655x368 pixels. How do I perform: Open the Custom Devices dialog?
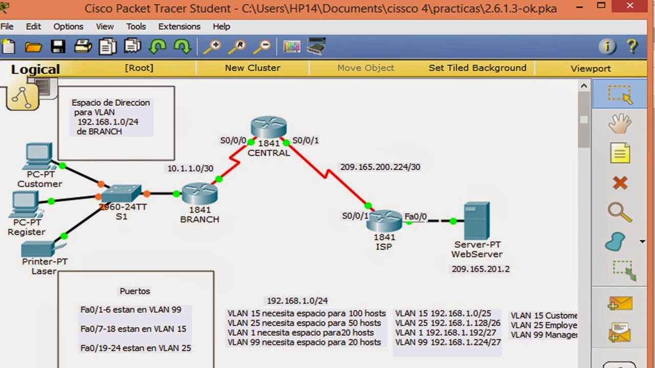(317, 45)
